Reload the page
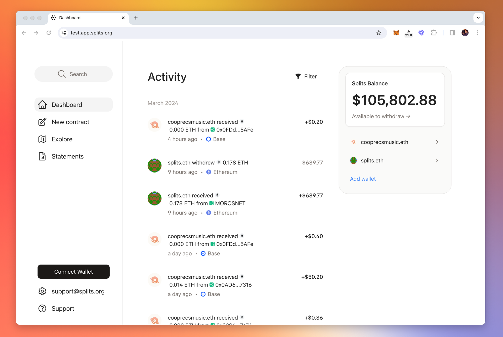 49,33
